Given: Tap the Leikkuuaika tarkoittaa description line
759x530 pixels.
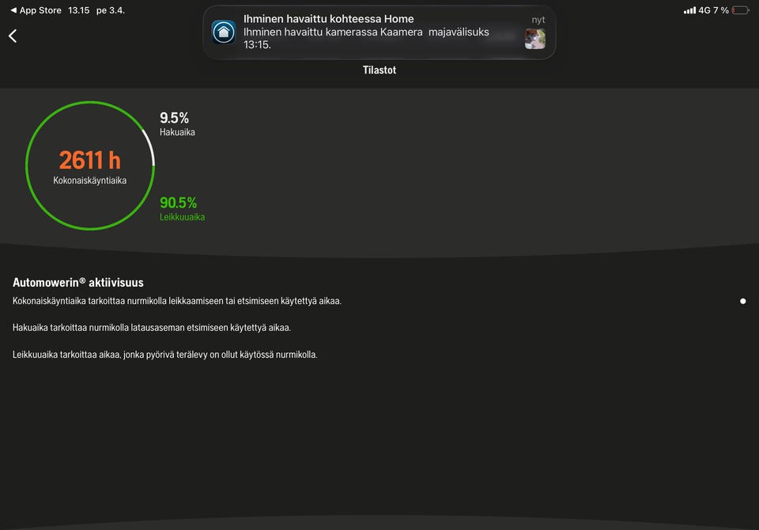Looking at the screenshot, I should point(165,355).
